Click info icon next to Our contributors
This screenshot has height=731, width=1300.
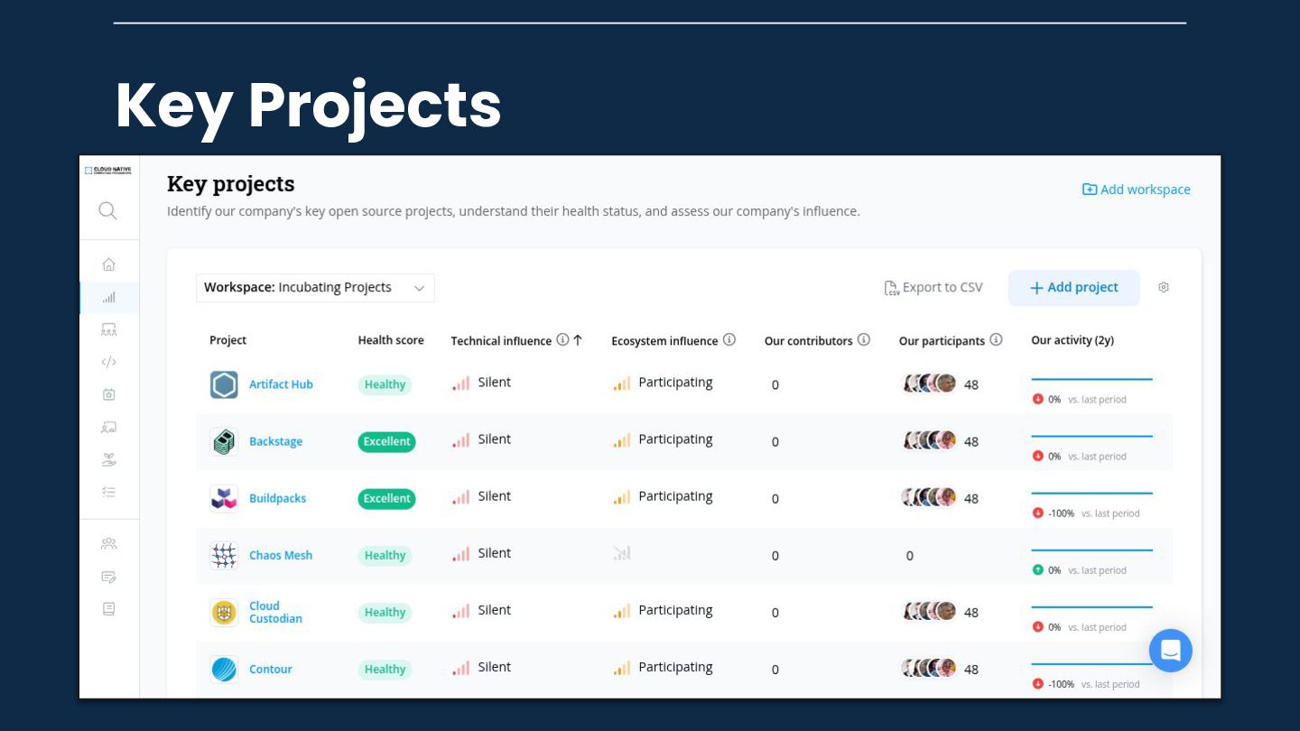tap(864, 340)
